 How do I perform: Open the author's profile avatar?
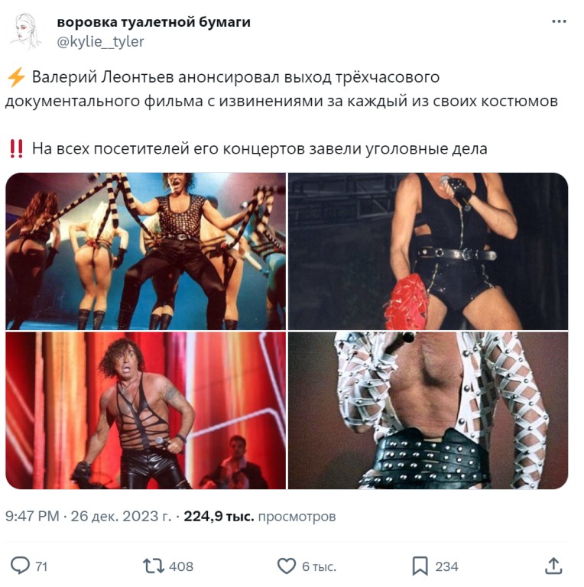(25, 32)
